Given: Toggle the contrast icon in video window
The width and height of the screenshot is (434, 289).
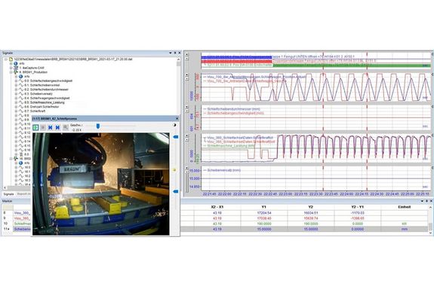Looking at the screenshot, I should [x=174, y=125].
